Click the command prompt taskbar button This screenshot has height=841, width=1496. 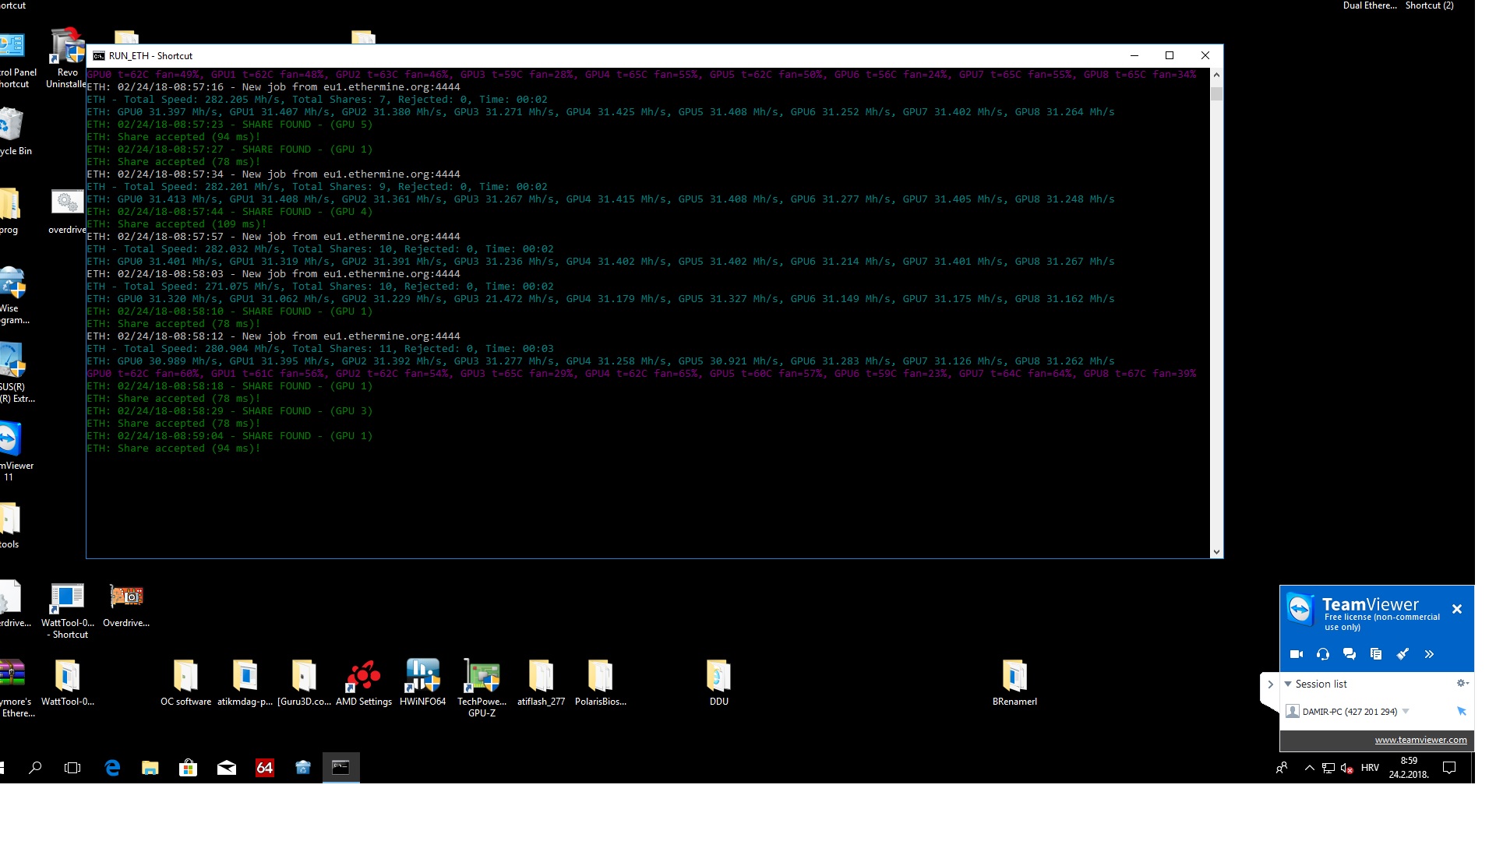pyautogui.click(x=341, y=768)
